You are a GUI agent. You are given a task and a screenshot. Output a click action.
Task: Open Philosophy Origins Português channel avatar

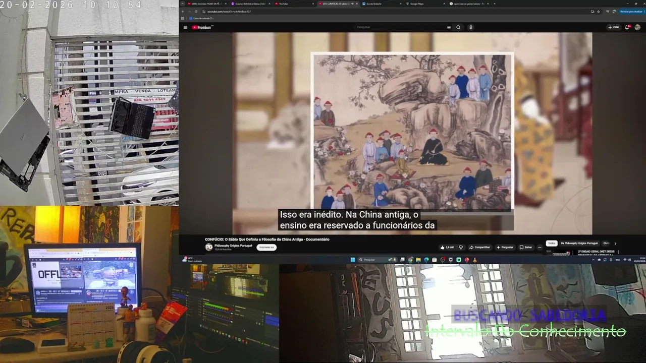coord(209,247)
